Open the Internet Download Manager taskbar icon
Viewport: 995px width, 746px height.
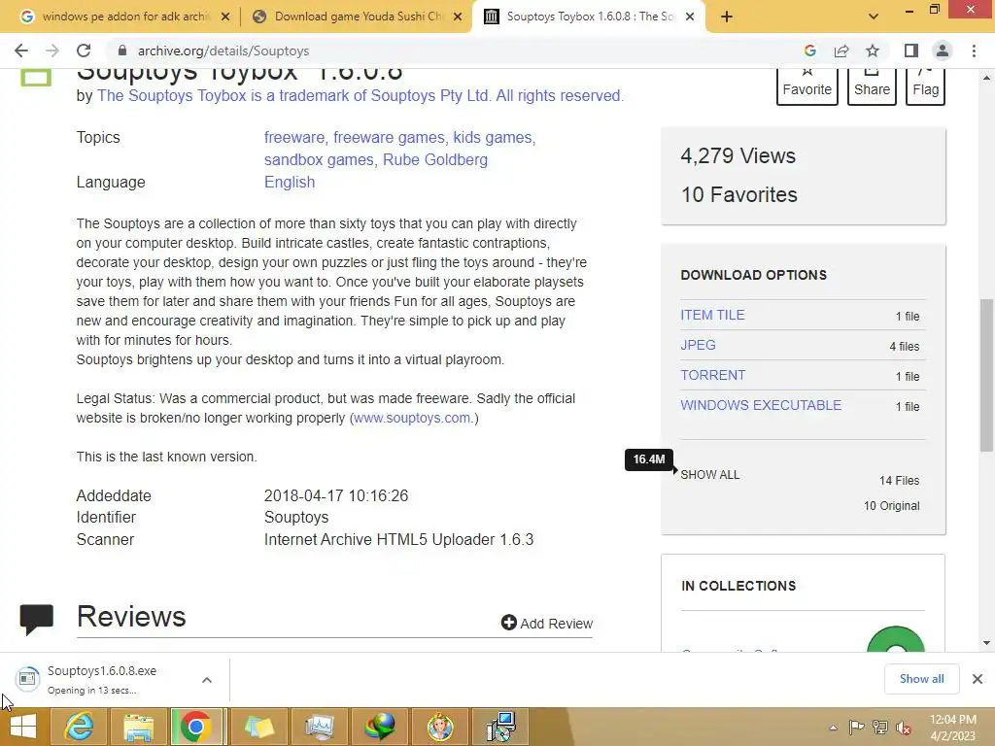pyautogui.click(x=380, y=727)
